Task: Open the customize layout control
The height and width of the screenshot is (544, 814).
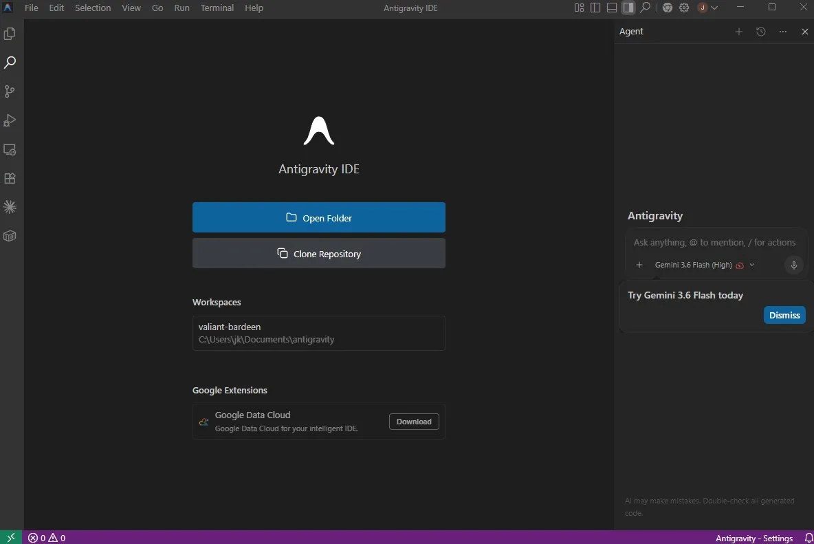Action: 579,8
